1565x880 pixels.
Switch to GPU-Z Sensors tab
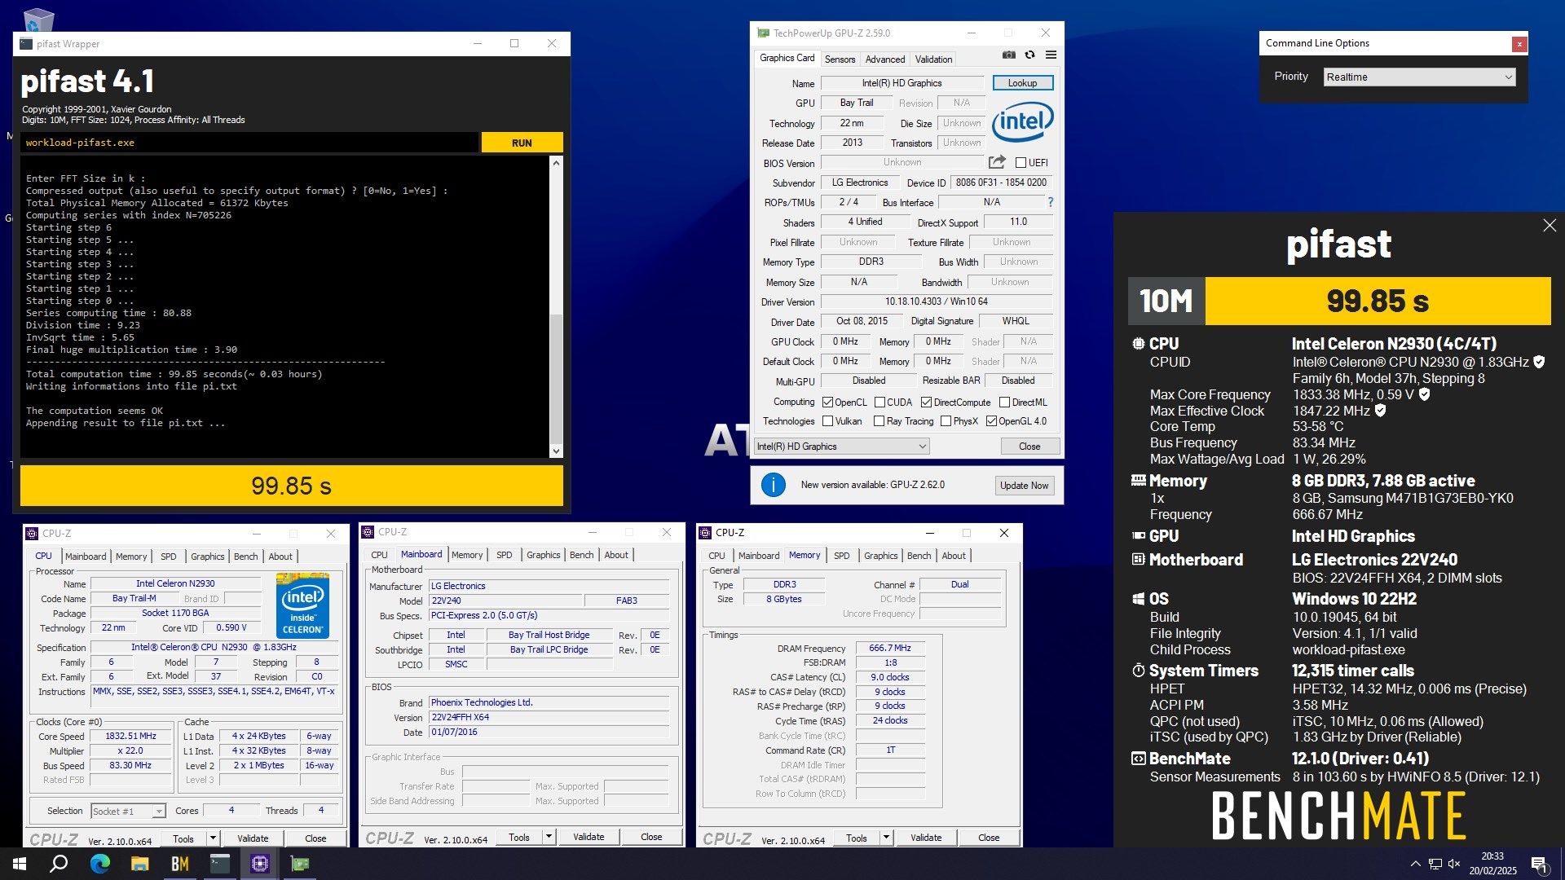click(840, 59)
